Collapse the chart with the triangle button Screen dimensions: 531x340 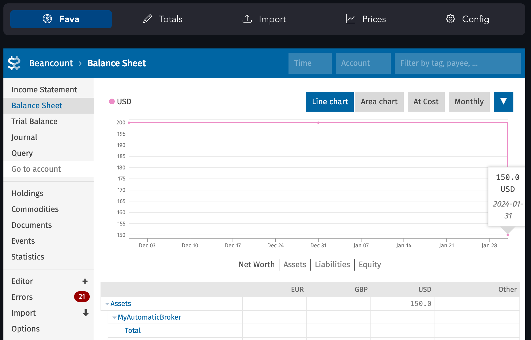(503, 102)
